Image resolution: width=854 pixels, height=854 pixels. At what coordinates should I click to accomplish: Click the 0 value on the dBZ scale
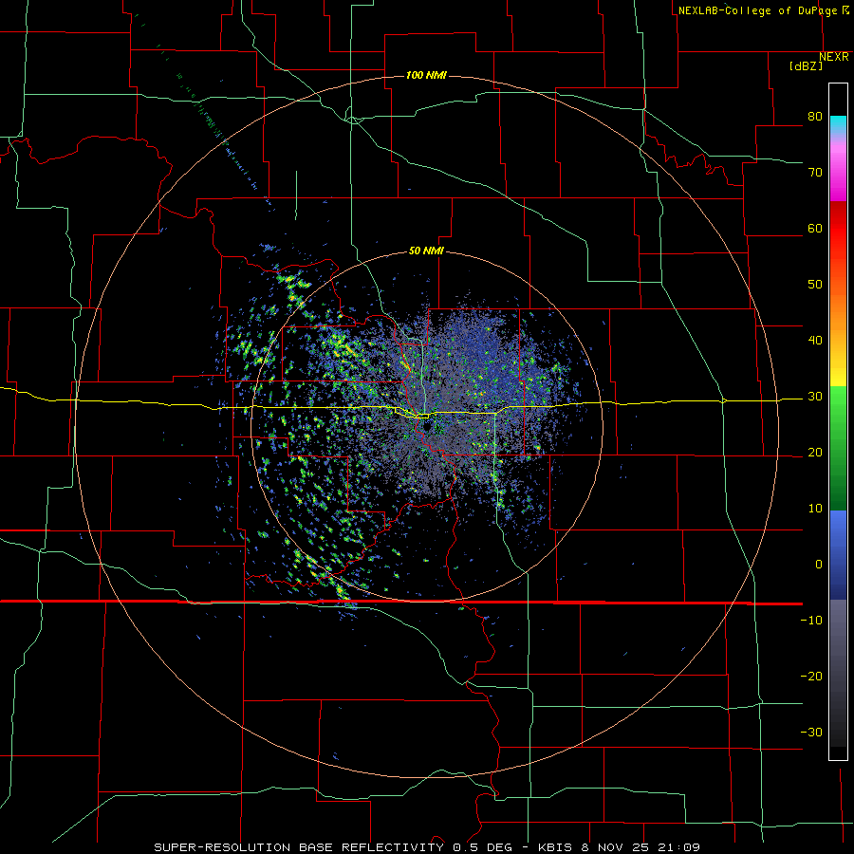coord(819,565)
